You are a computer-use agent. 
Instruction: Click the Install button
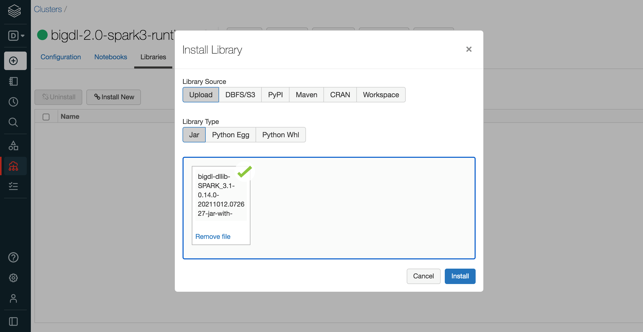click(x=460, y=276)
